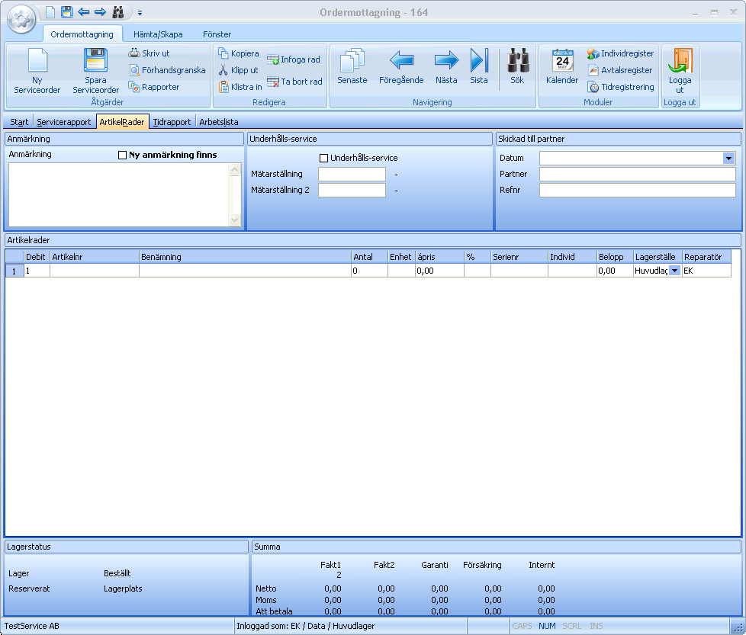Screen dimensions: 746x635
Task: Open the Kalender module
Action: 562,66
